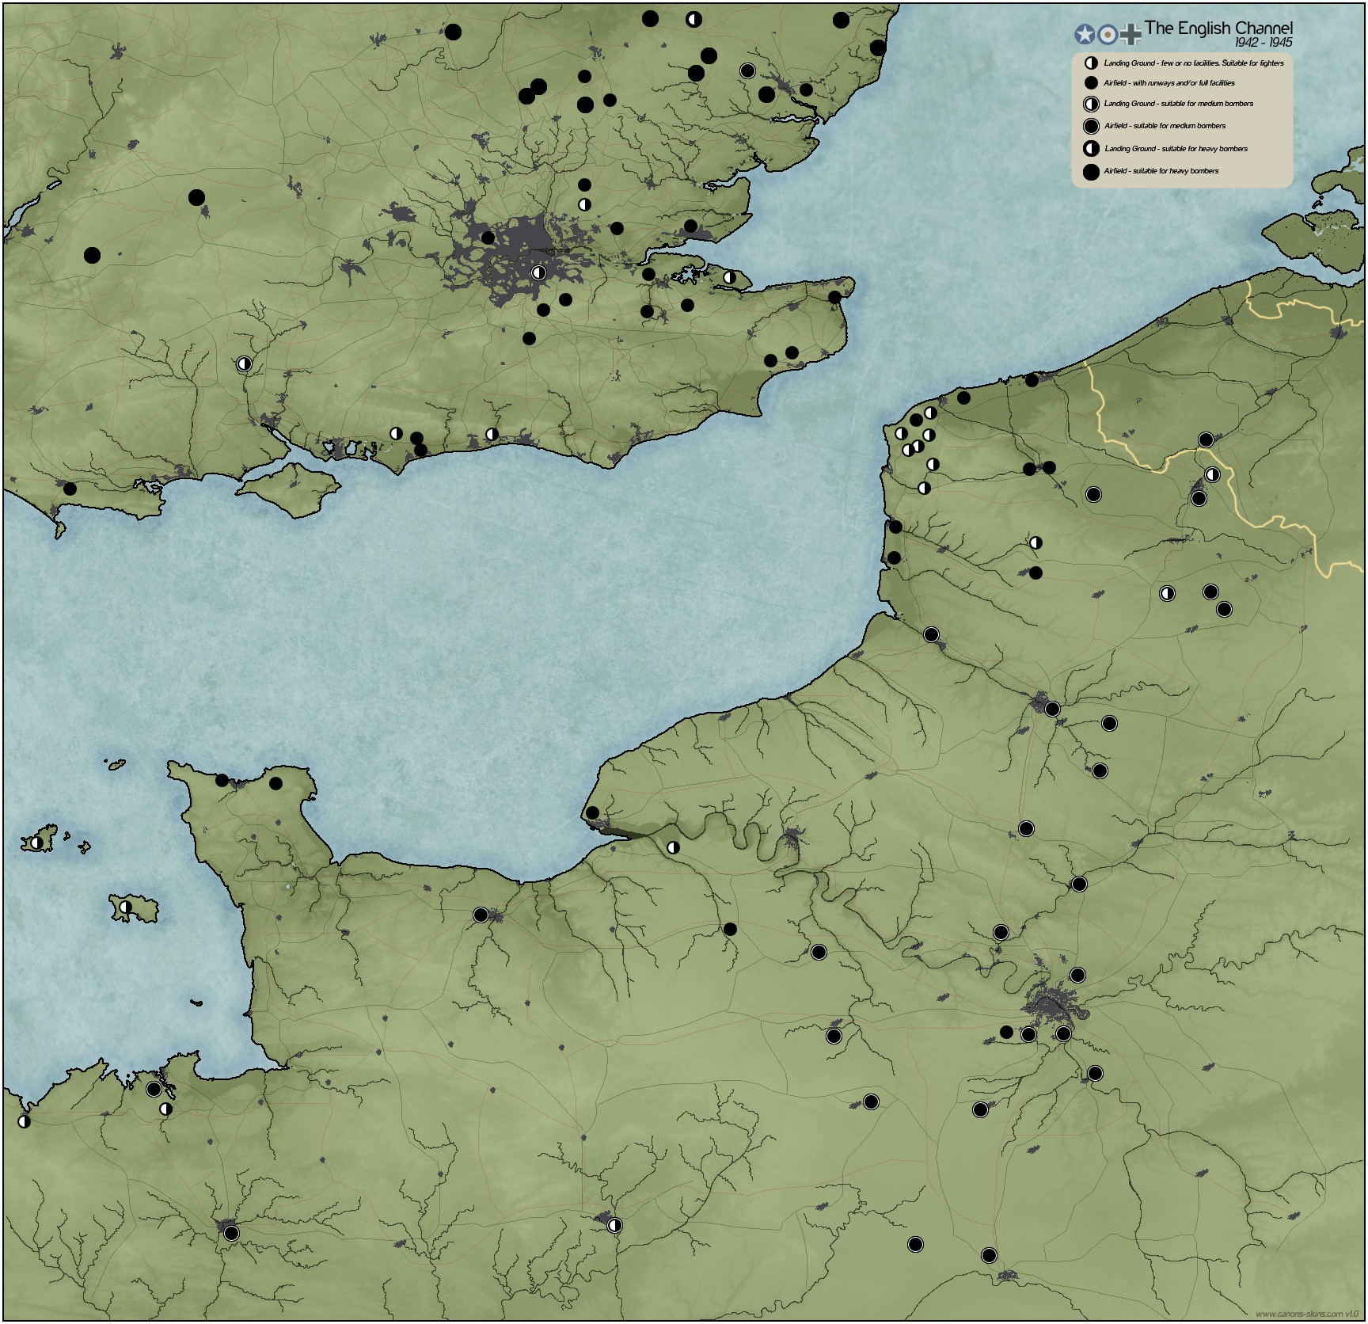
Task: Click the landing ground marker on Guernsey
Action: pos(36,842)
